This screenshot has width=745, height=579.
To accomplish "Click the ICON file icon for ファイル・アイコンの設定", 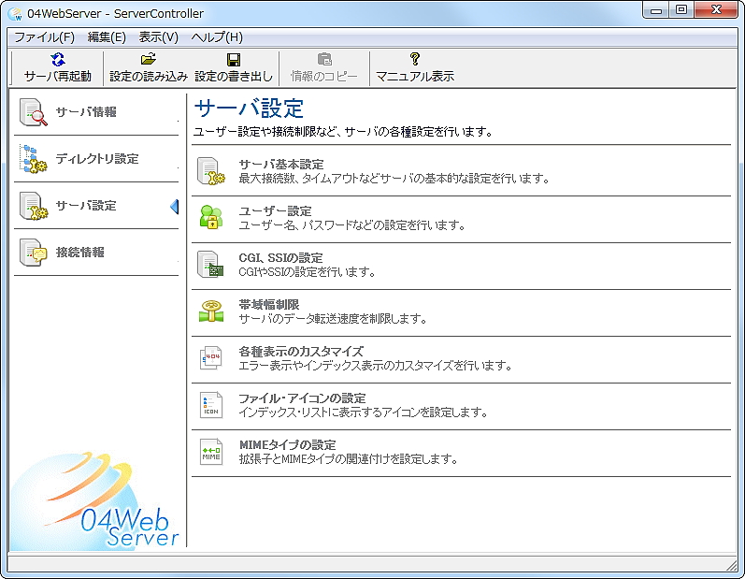I will [x=211, y=405].
